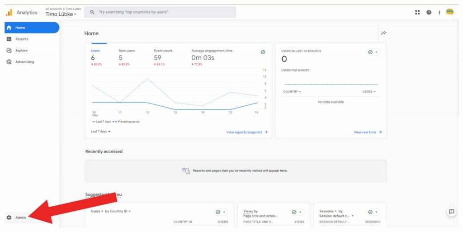
Task: Open the Help question mark icon
Action: pyautogui.click(x=429, y=12)
